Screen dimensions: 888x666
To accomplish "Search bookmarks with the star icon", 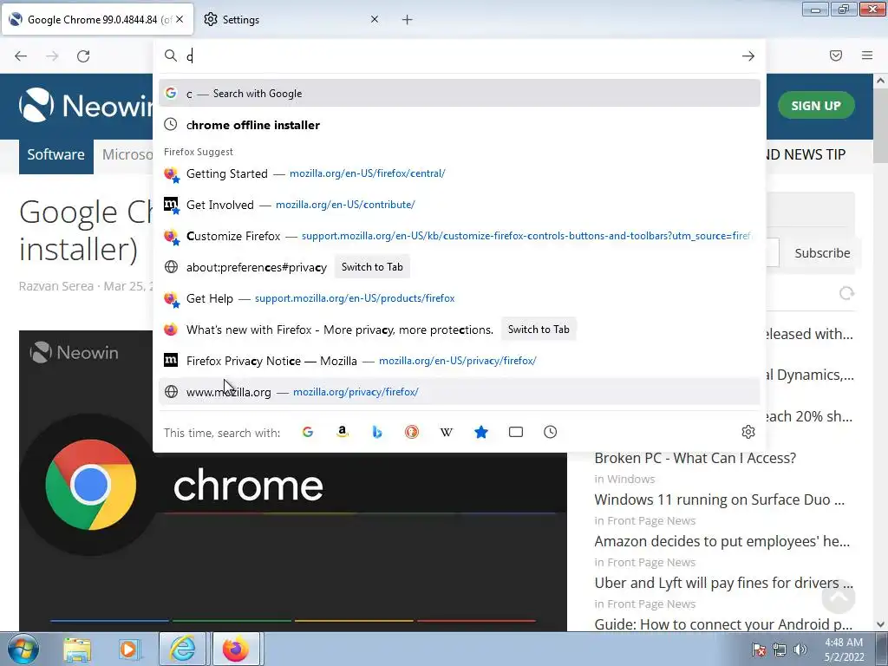I will pyautogui.click(x=481, y=432).
